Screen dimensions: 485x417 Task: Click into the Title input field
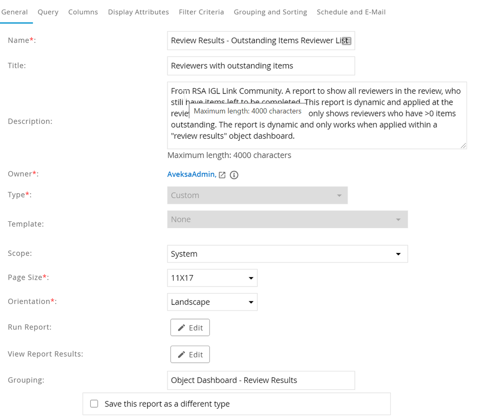tap(261, 66)
